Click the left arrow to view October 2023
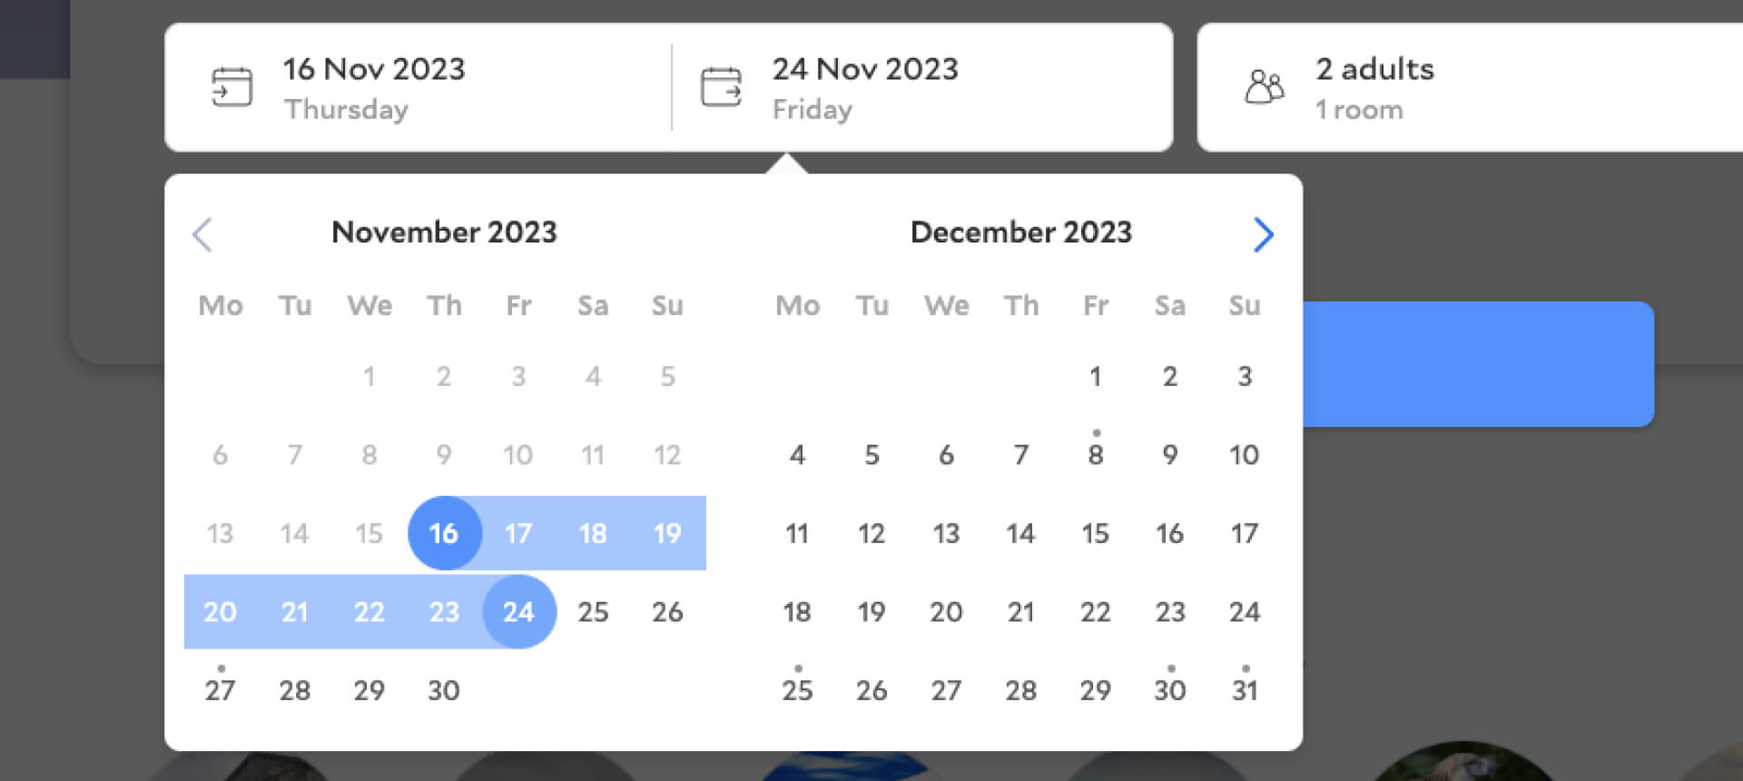Screen dimensions: 1743x781 [202, 234]
